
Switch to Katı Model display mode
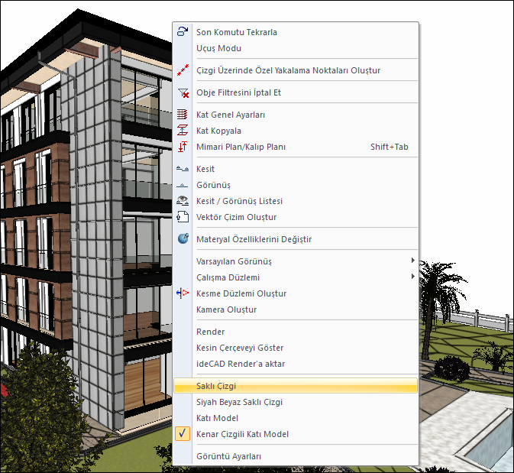coord(217,418)
